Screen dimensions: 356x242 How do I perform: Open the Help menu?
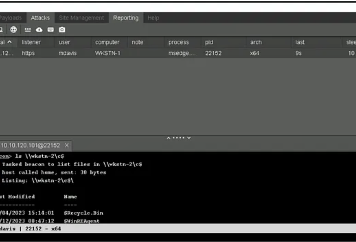click(x=153, y=18)
